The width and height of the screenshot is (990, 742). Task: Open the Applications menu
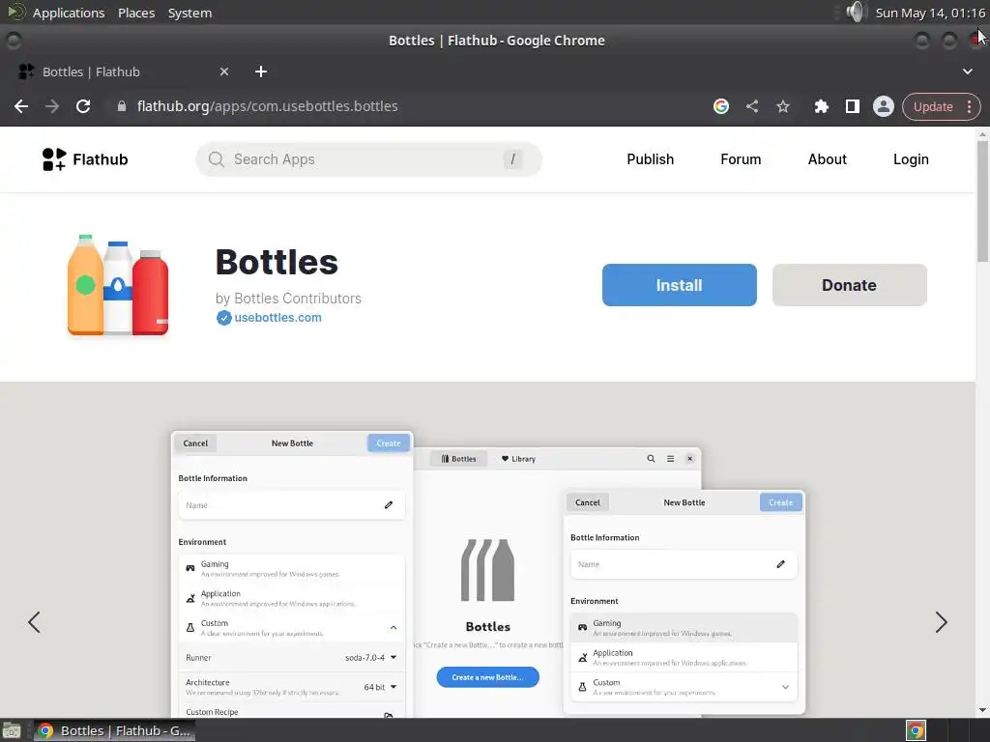click(69, 13)
